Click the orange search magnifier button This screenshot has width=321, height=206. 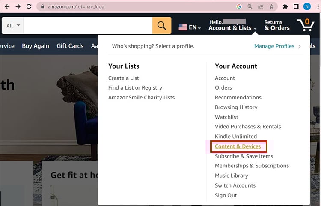(162, 26)
